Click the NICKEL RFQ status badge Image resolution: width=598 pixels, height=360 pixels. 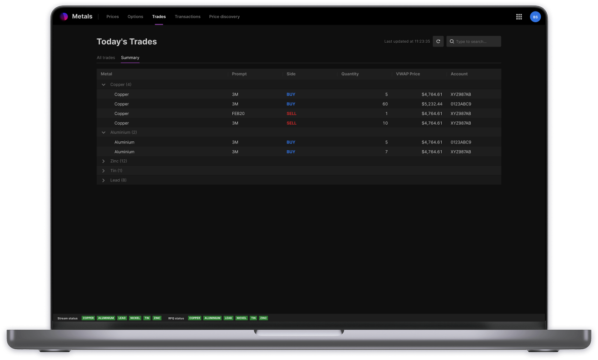point(241,318)
